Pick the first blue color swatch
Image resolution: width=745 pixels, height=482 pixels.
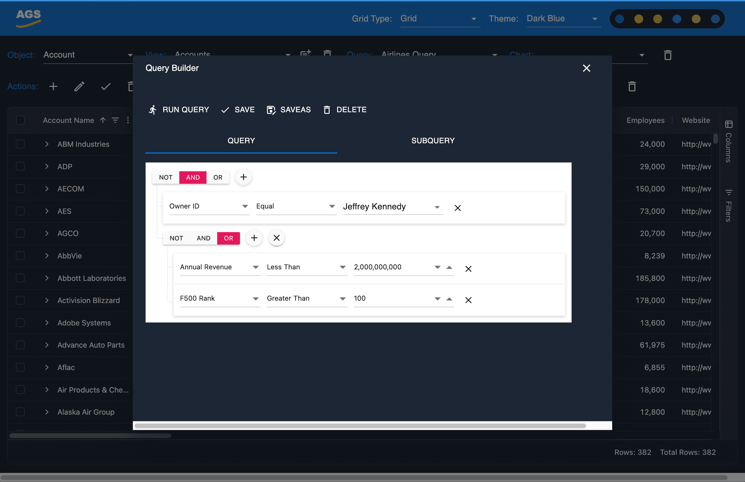tap(620, 19)
